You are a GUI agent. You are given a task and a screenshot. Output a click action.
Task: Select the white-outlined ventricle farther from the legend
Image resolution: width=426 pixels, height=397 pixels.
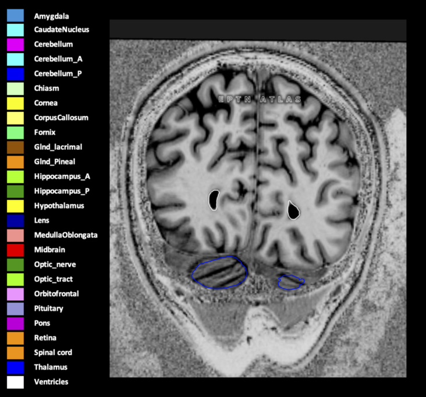click(x=293, y=210)
